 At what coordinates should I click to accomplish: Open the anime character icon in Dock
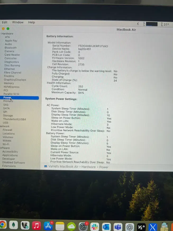pos(164,227)
